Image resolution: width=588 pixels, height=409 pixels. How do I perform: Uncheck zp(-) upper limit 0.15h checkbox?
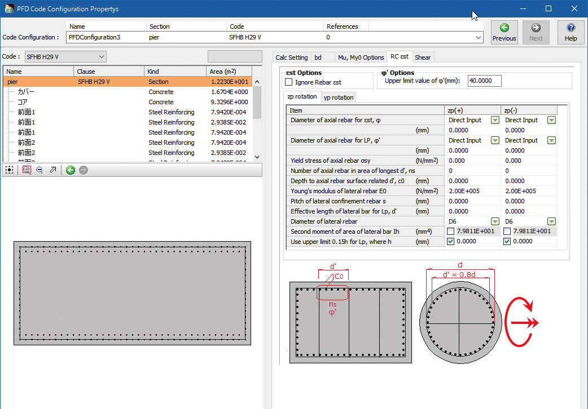(507, 242)
